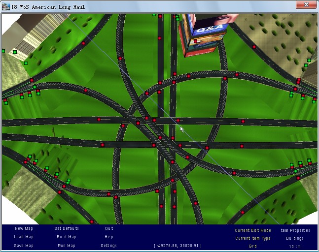
Task: Click the New Map option
Action: click(x=24, y=229)
